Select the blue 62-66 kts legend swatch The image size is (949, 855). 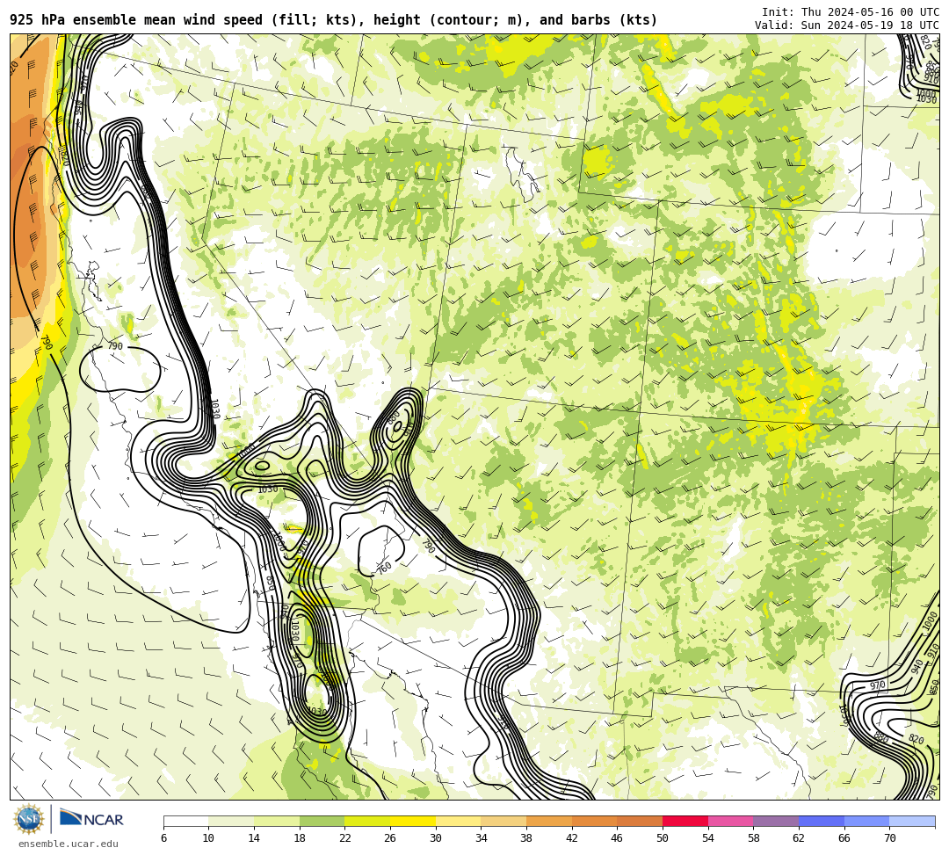822,821
